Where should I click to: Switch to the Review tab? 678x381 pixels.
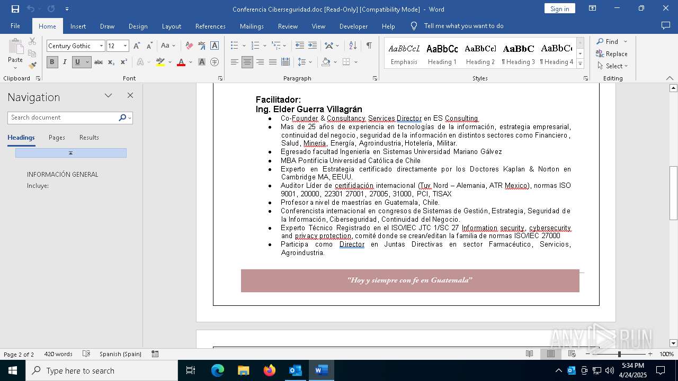point(288,26)
